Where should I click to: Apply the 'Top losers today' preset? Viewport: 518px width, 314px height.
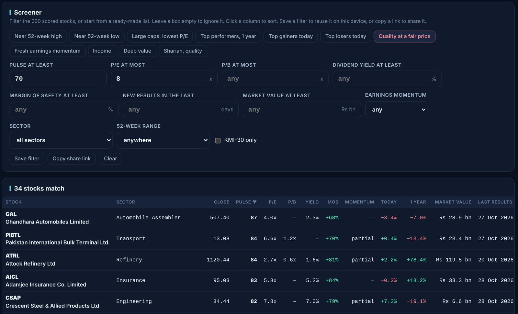click(x=346, y=36)
